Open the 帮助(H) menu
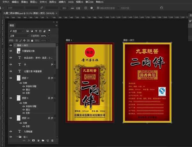The image size is (192, 147). tap(100, 2)
